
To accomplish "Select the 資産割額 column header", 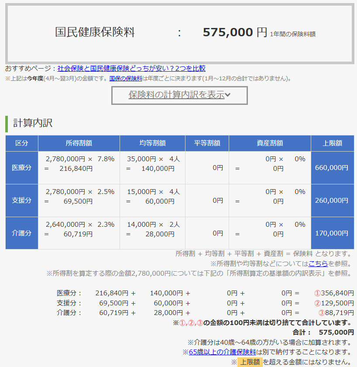I will 270,143.
